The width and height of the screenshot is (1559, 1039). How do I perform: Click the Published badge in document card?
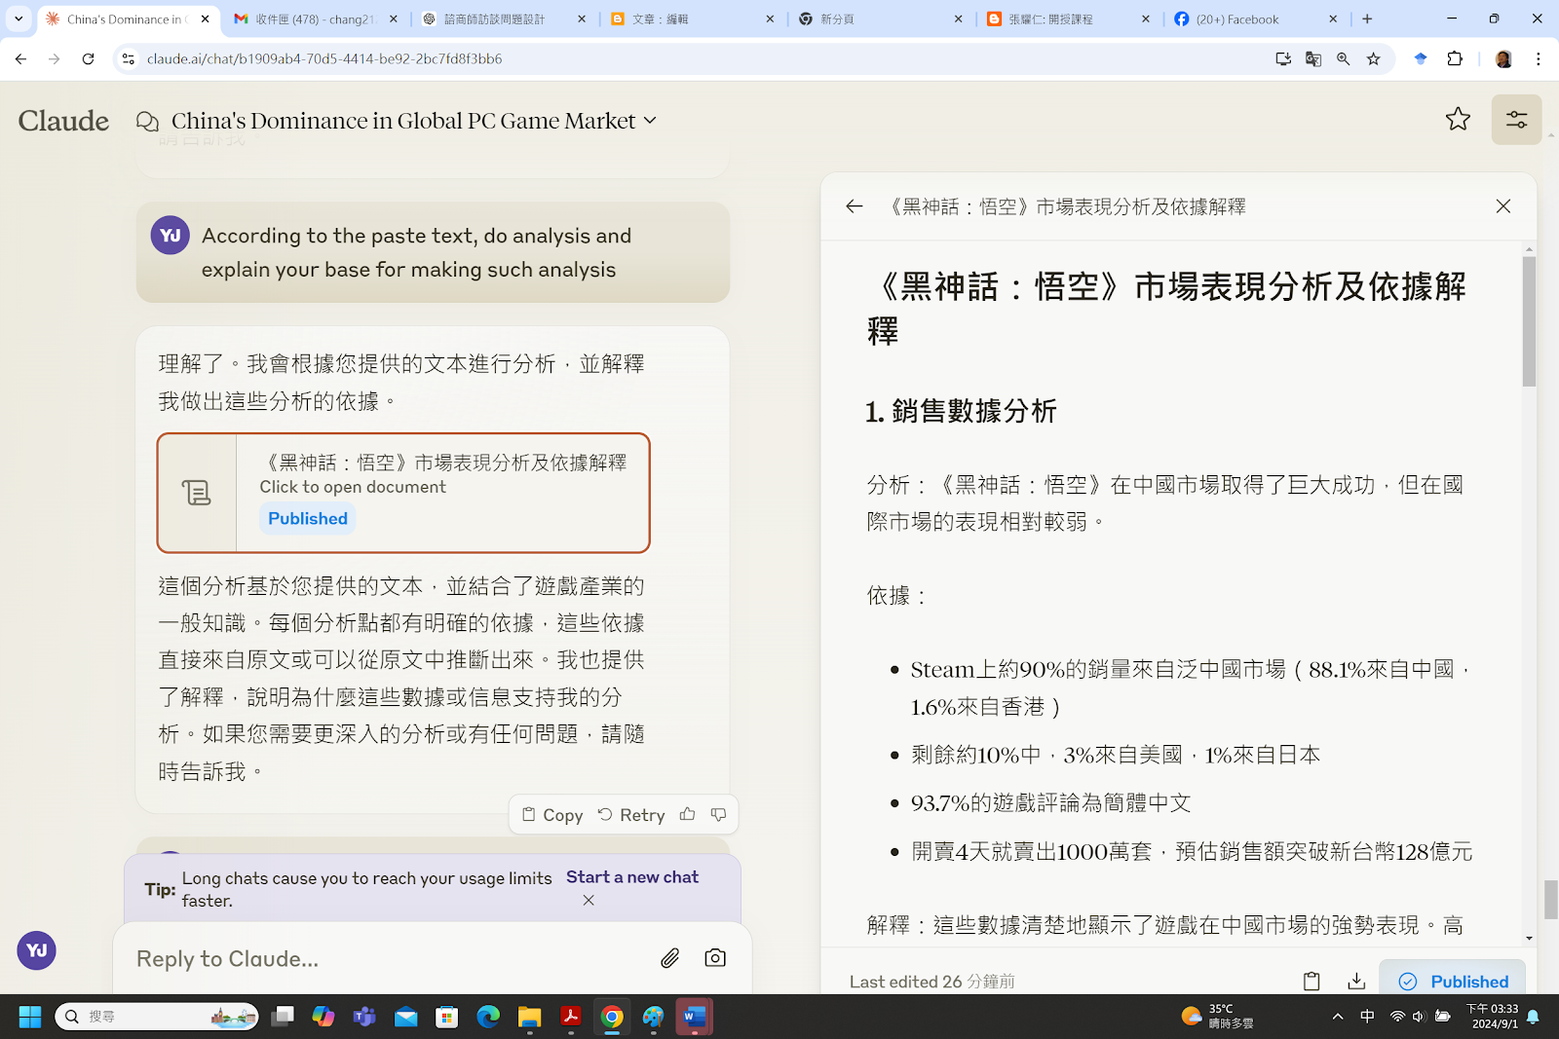tap(308, 519)
